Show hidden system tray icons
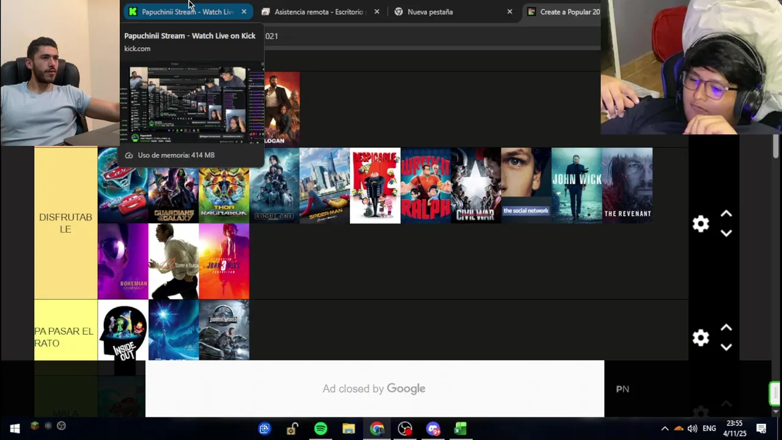The image size is (782, 440). pos(665,428)
